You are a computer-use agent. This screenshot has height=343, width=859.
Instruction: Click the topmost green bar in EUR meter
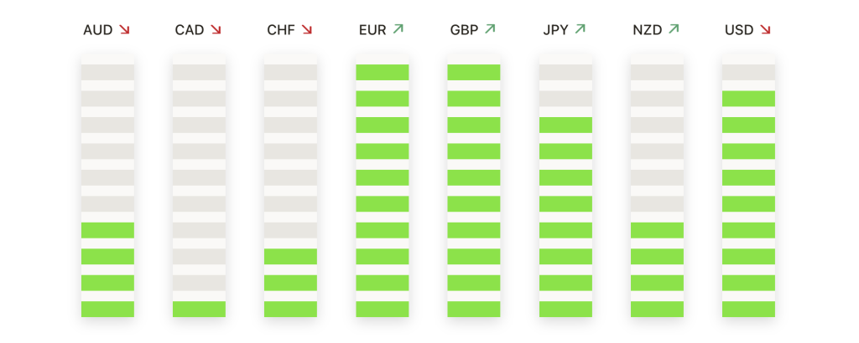(x=383, y=72)
